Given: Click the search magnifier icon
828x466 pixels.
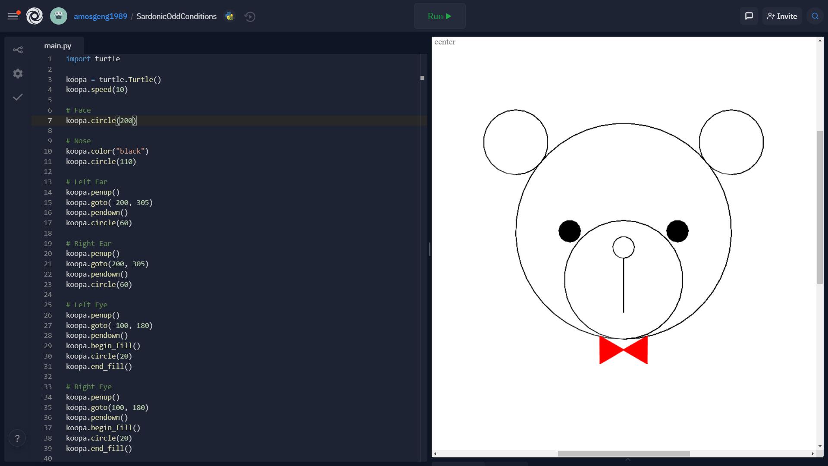Looking at the screenshot, I should point(815,16).
